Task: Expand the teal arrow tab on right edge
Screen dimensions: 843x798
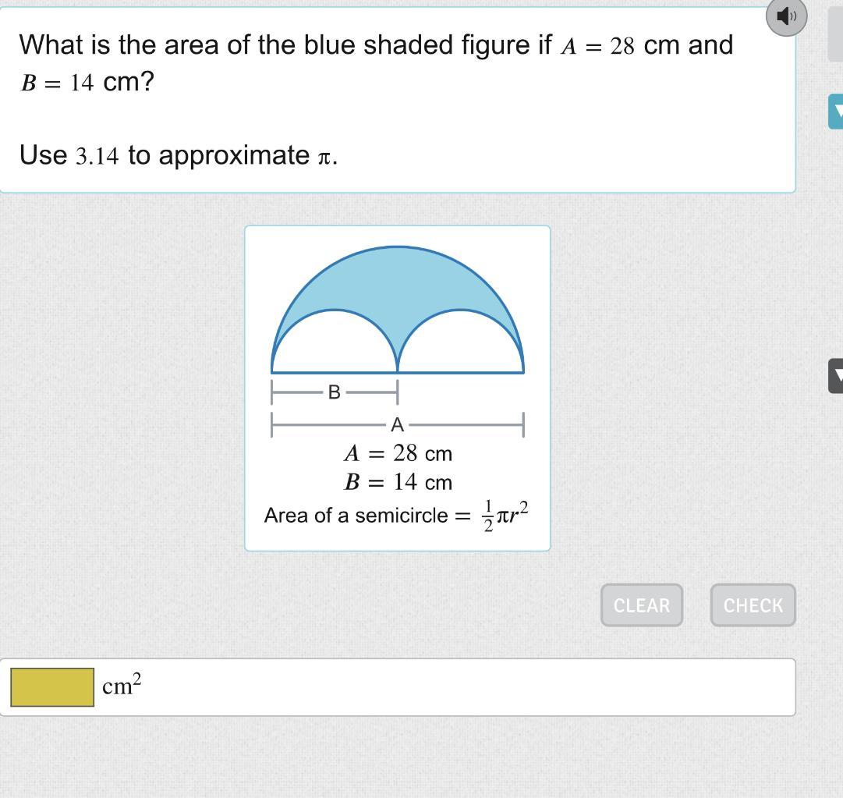Action: tap(835, 112)
